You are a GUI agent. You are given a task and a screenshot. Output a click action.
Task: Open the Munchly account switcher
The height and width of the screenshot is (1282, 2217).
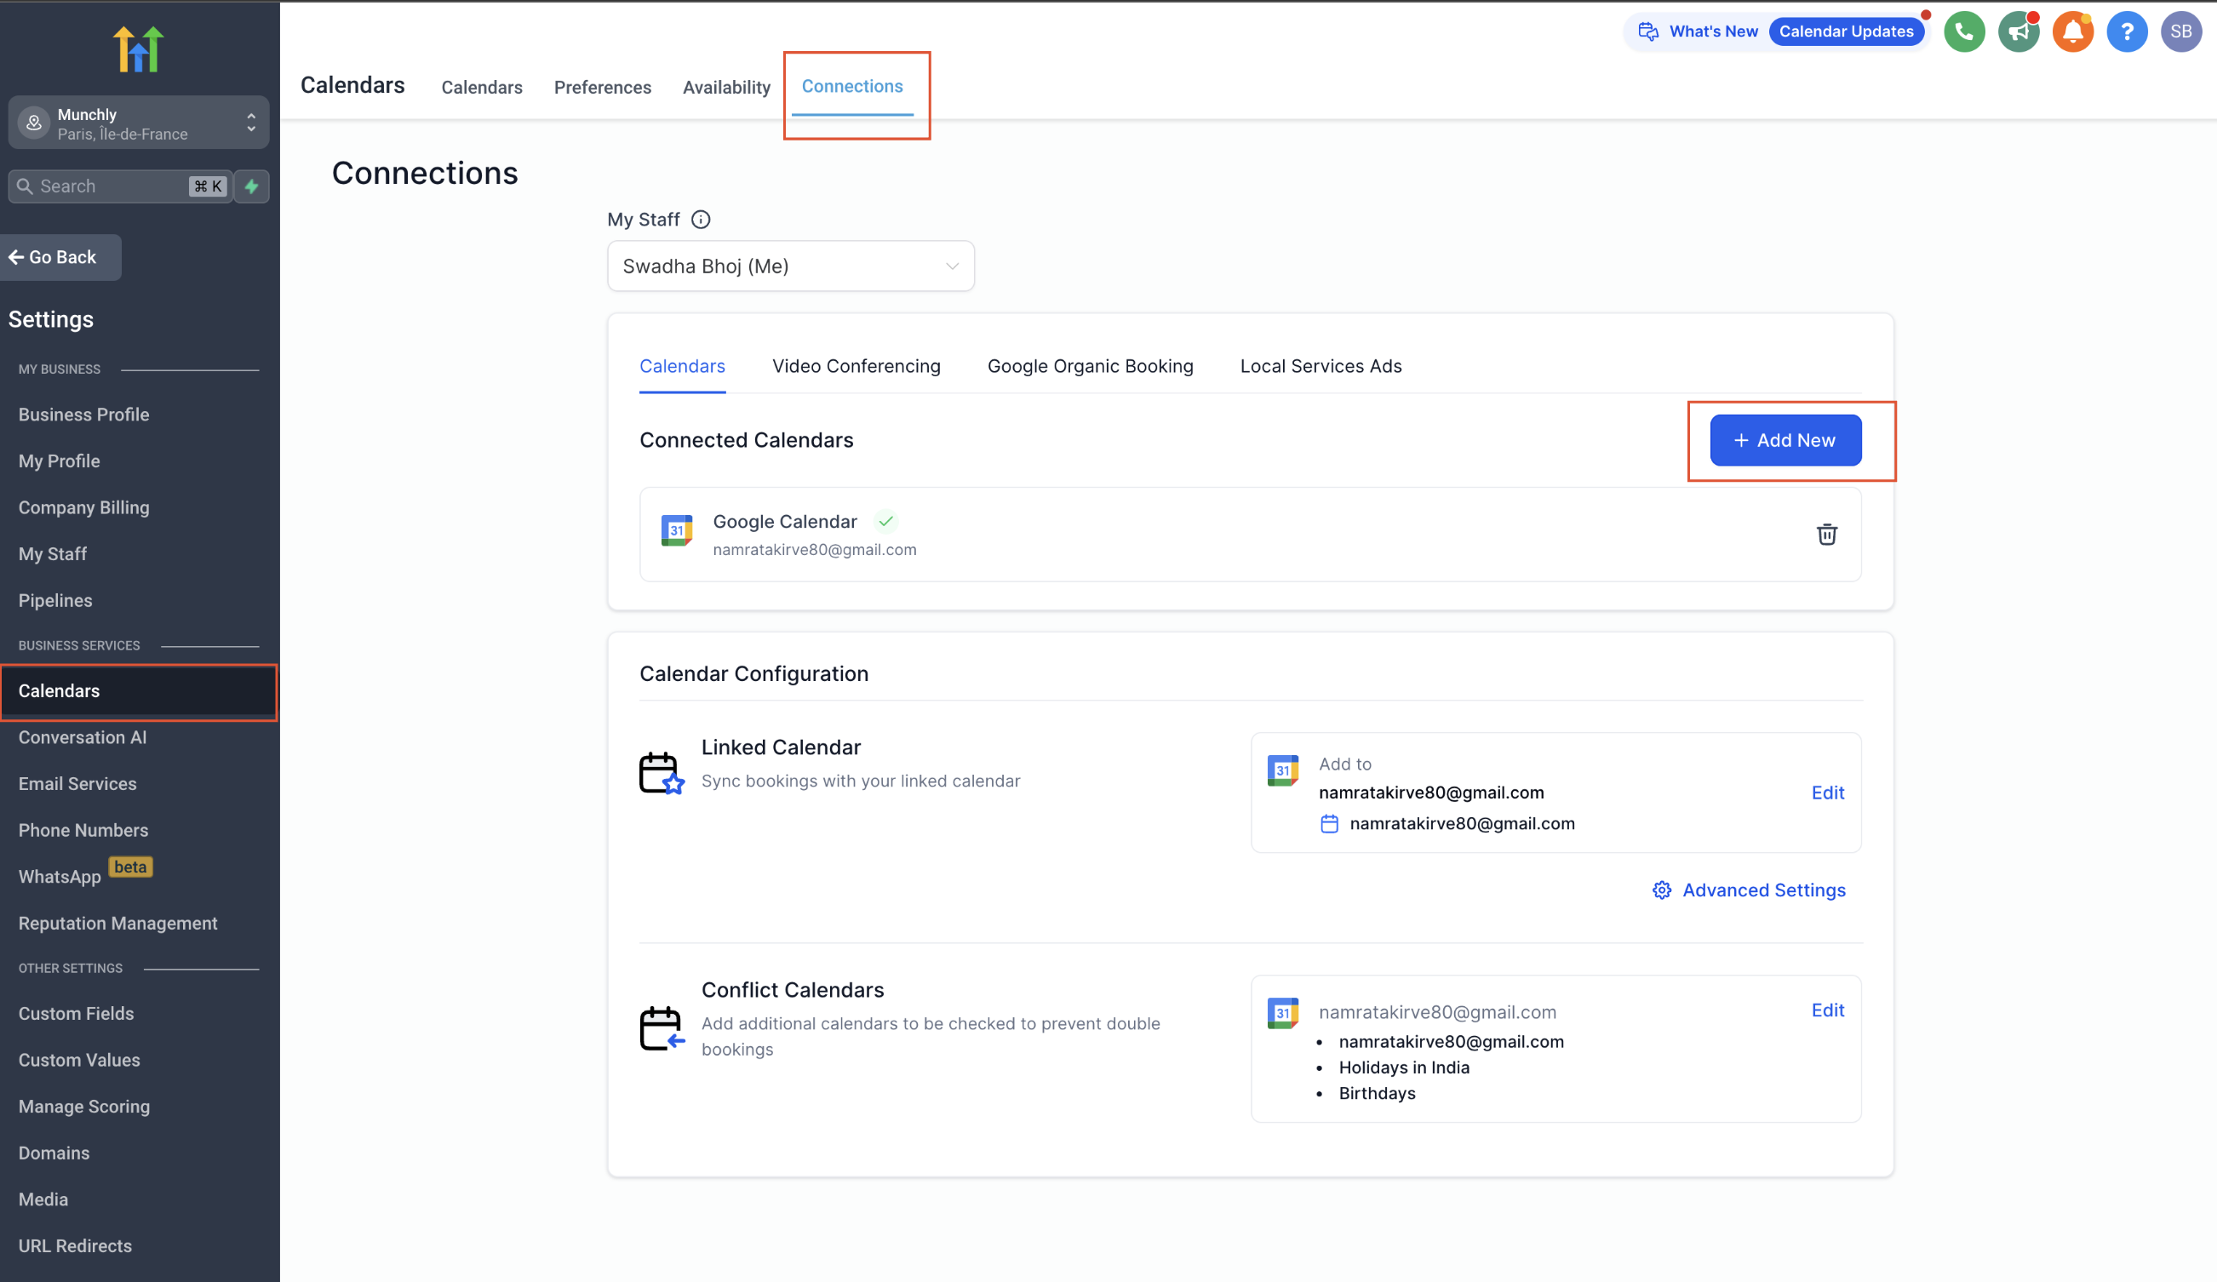pos(138,123)
